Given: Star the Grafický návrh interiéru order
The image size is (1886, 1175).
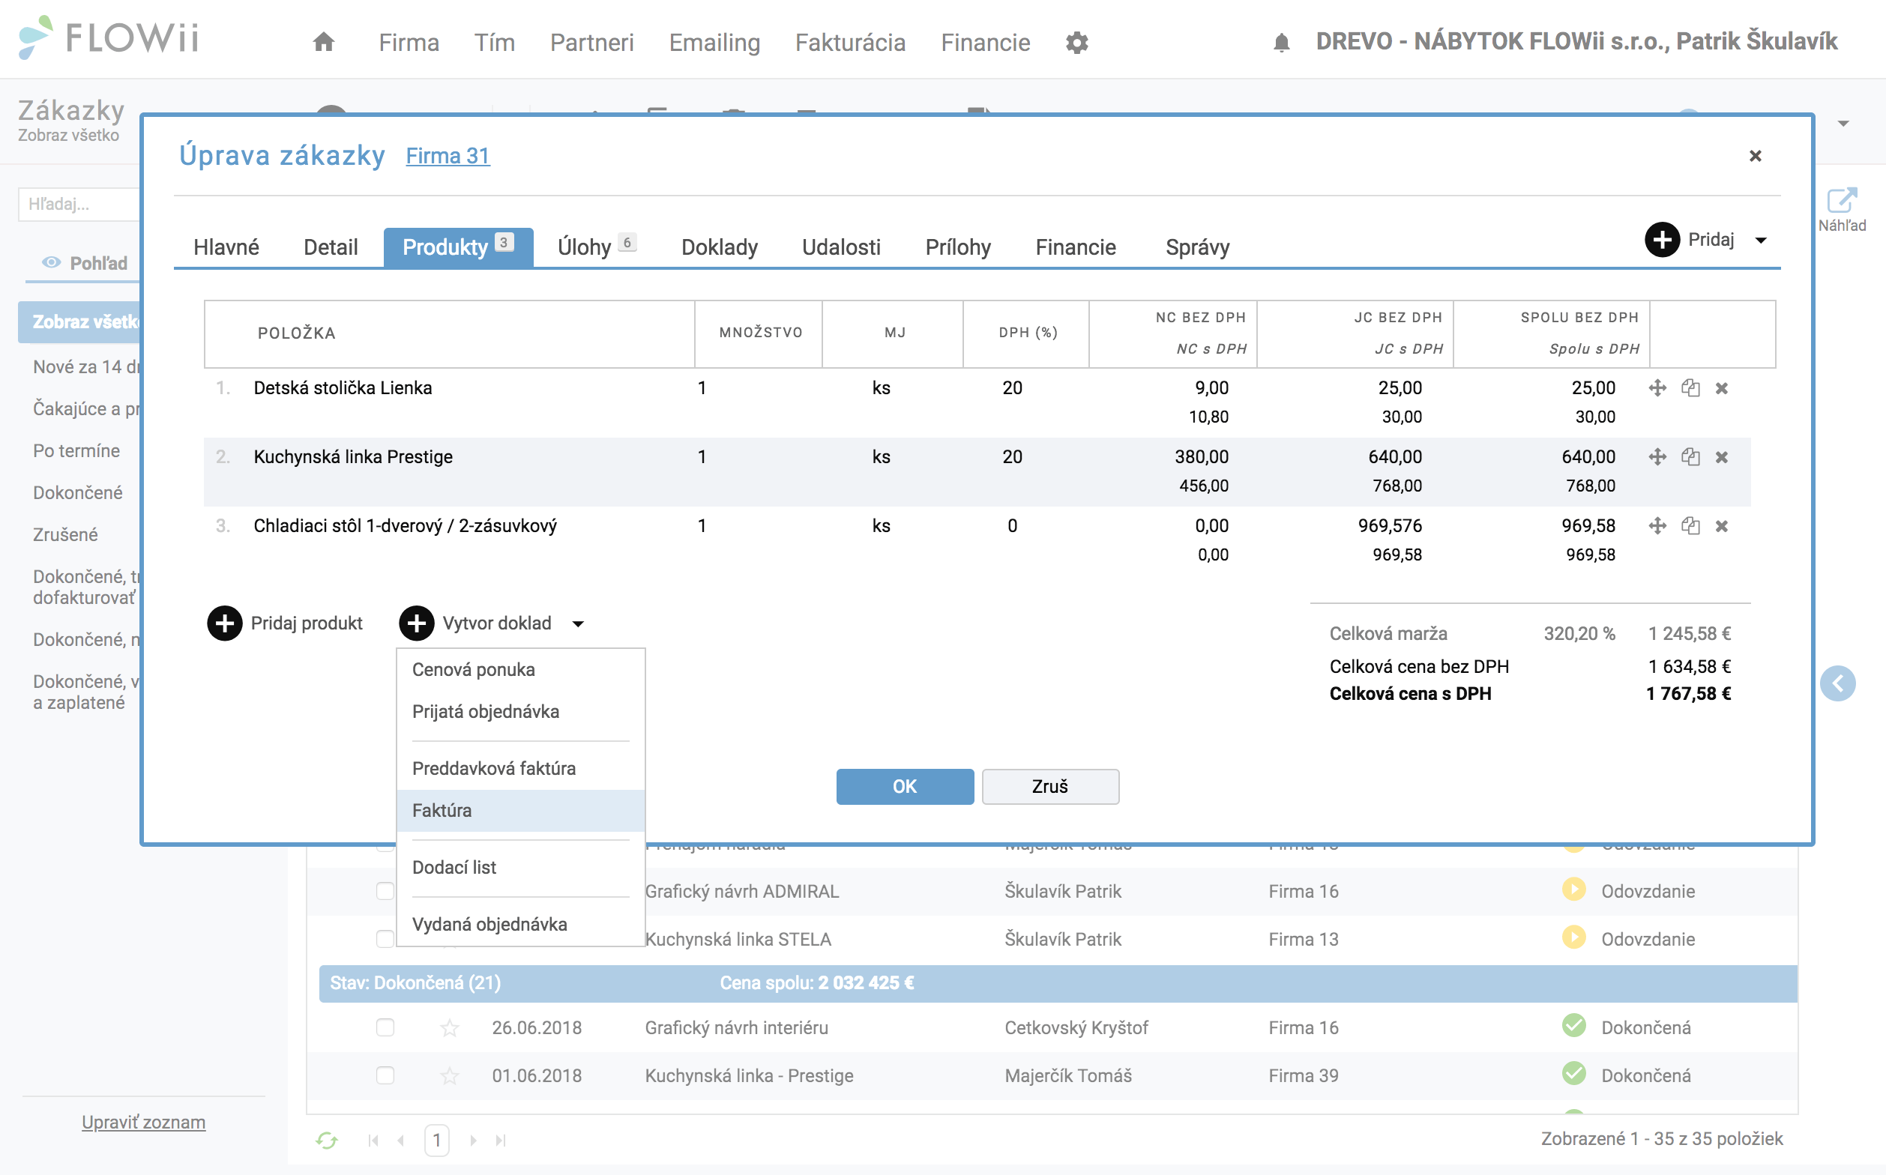Looking at the screenshot, I should coord(449,1028).
